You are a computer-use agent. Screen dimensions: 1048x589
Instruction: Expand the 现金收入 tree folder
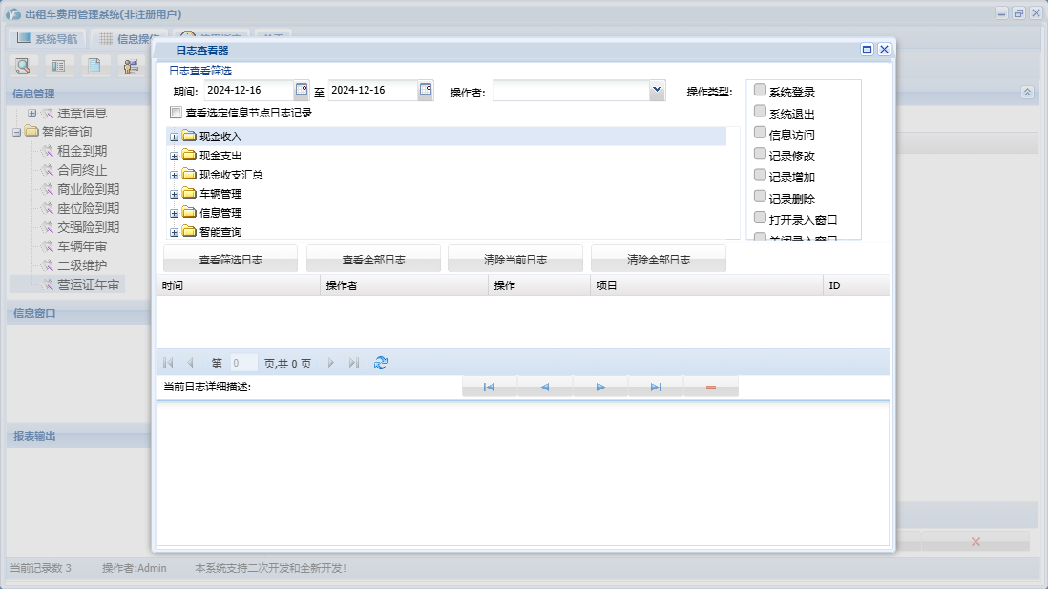point(174,137)
